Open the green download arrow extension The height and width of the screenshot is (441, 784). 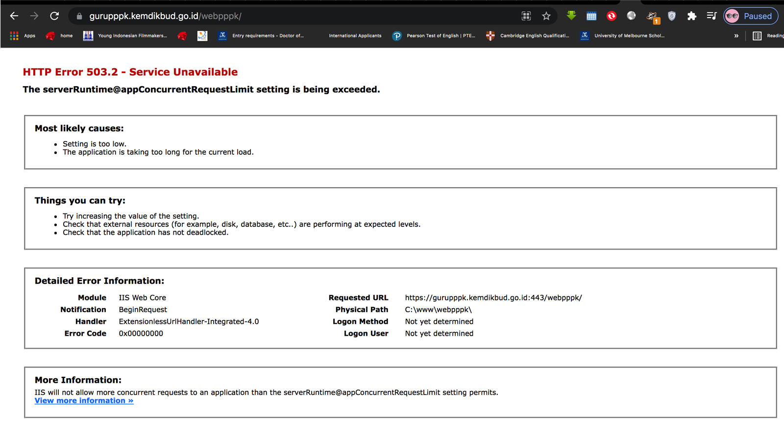click(571, 16)
